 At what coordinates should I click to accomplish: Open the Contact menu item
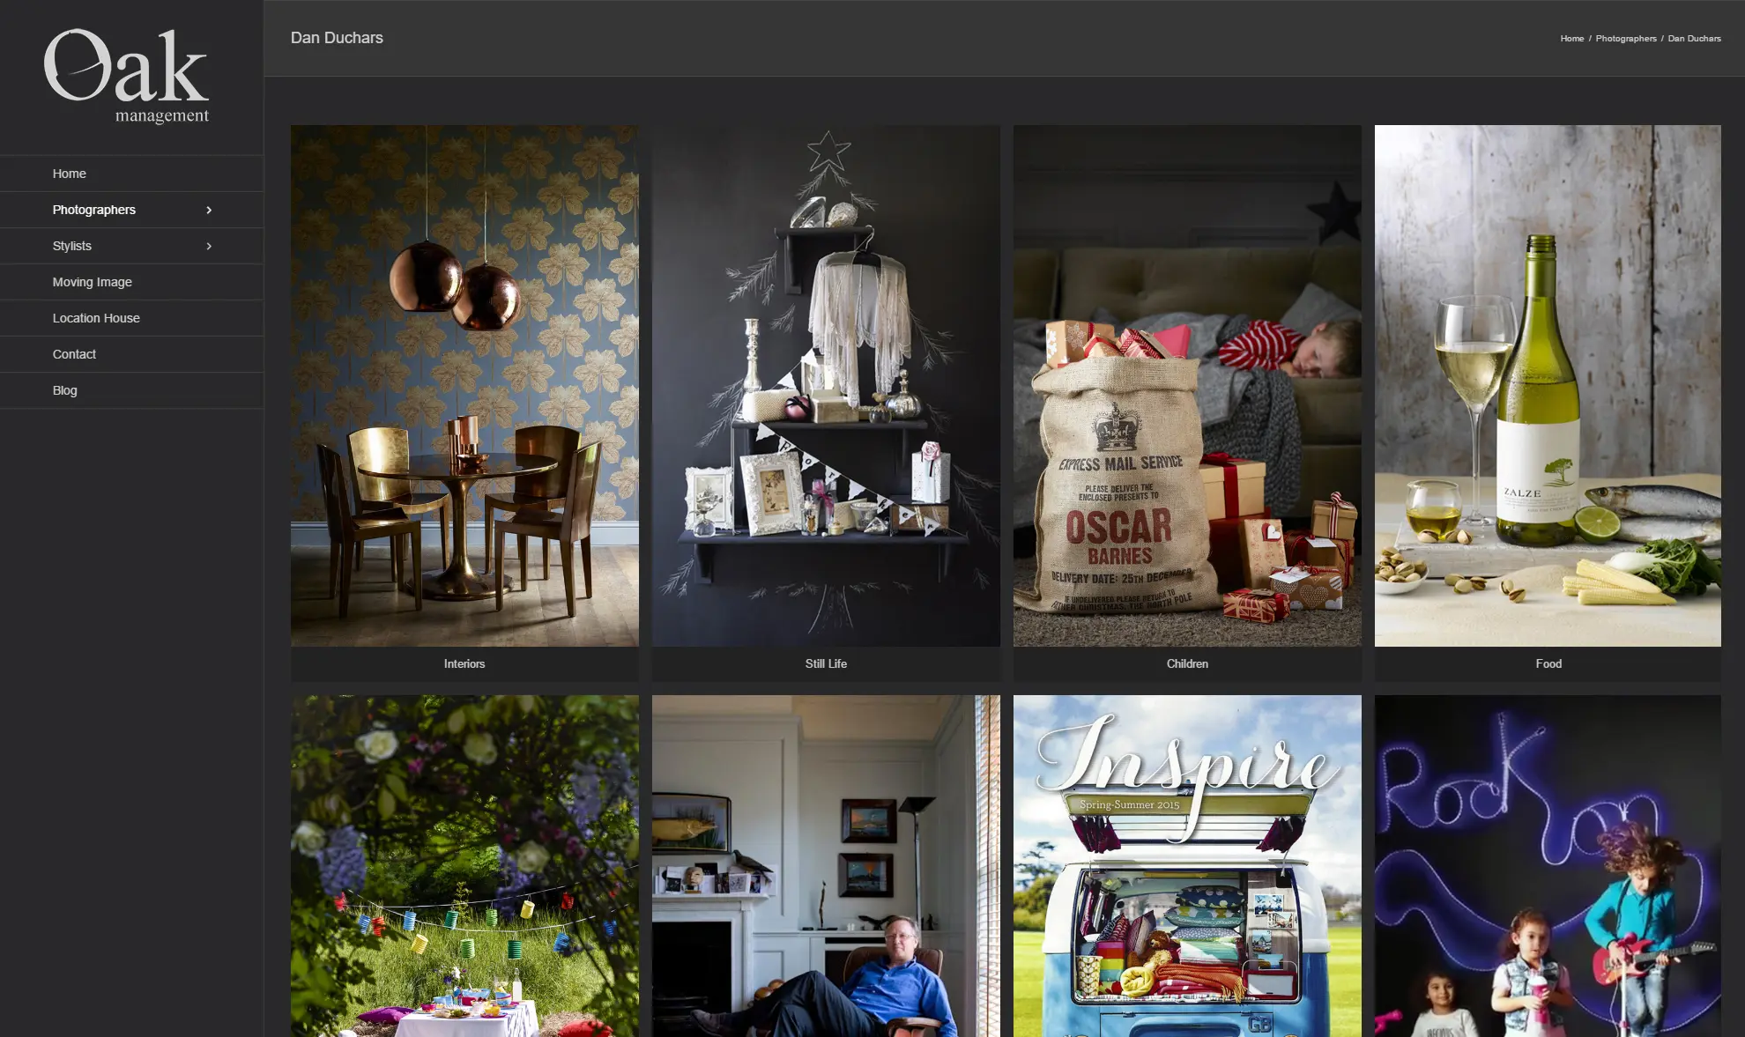(x=74, y=354)
